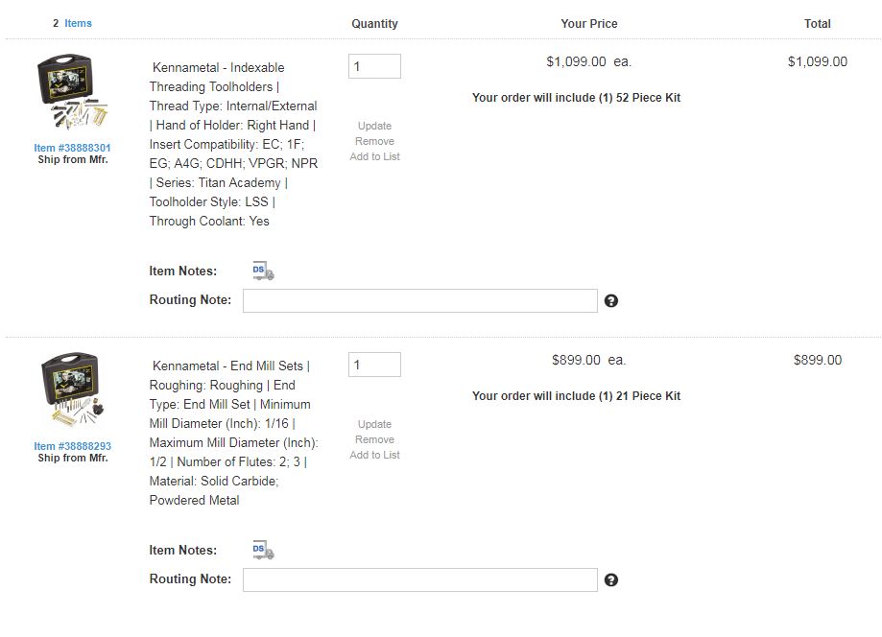Viewport: 882px width, 637px height.
Task: Click help icon beside second routing note
Action: [611, 580]
